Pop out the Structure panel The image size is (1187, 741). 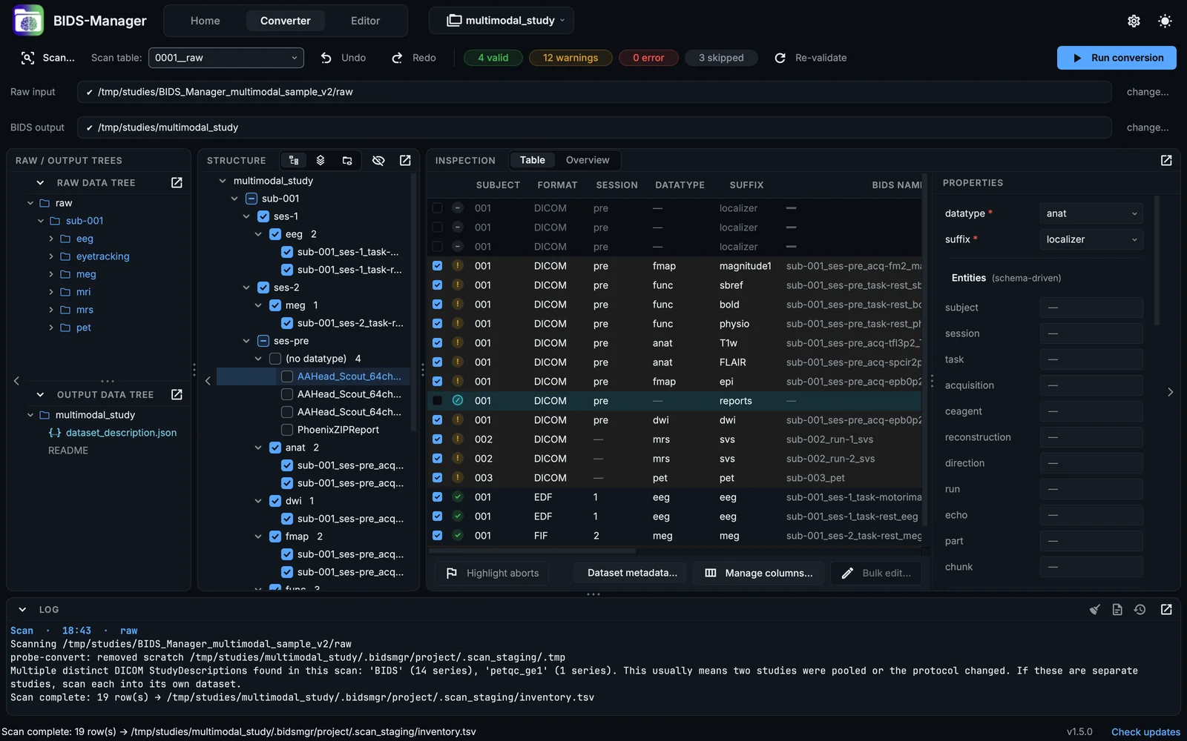click(x=405, y=160)
